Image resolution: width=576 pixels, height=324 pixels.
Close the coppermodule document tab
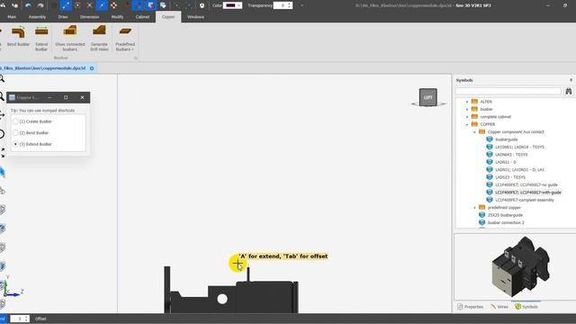pyautogui.click(x=92, y=68)
